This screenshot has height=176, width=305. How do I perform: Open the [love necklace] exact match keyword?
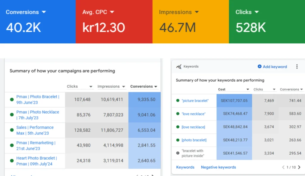coord(193,127)
